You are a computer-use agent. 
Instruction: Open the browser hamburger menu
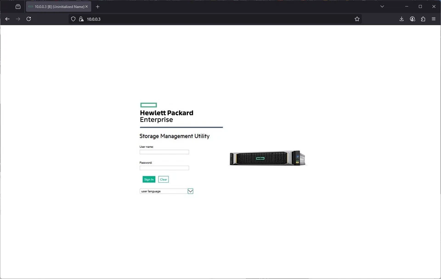click(434, 19)
